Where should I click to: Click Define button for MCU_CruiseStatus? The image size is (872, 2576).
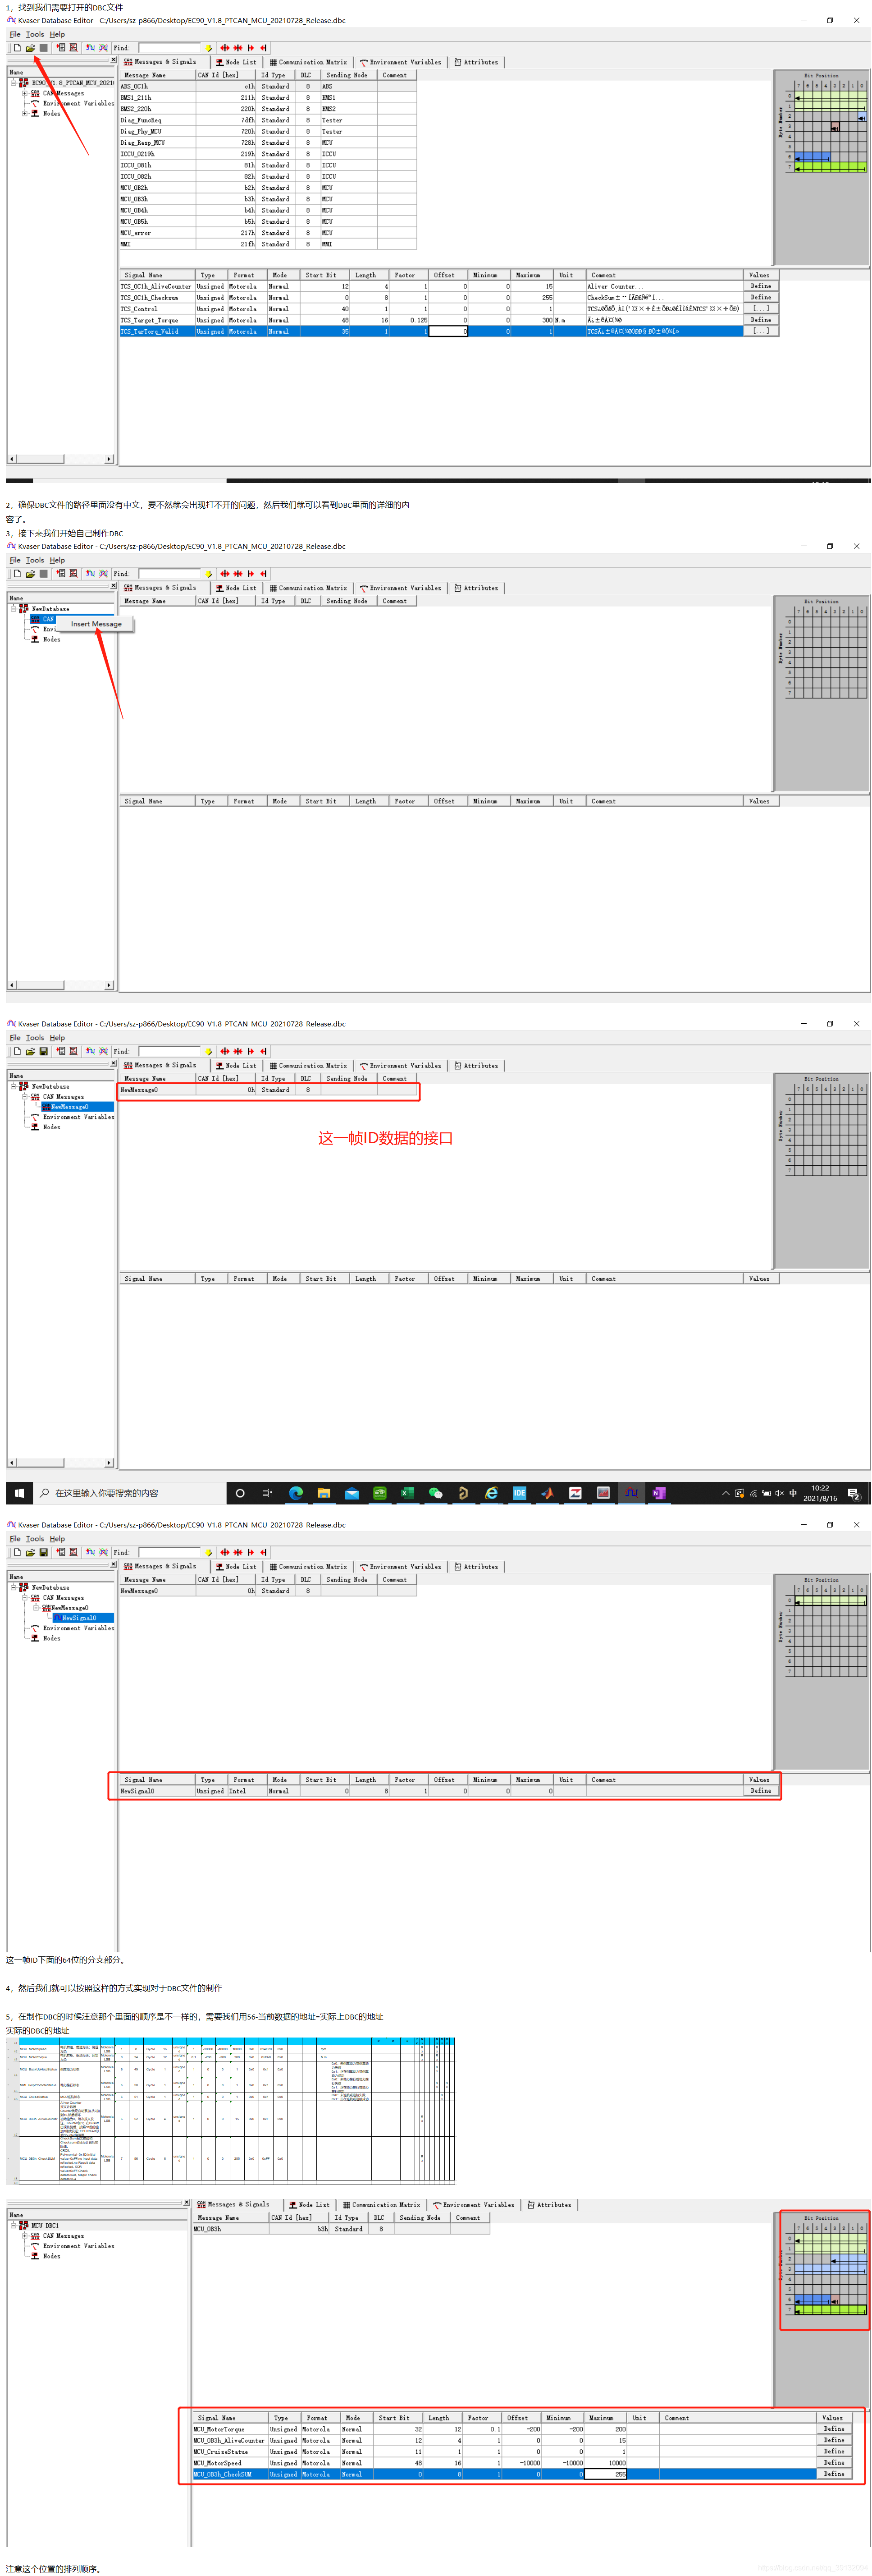[x=833, y=2452]
